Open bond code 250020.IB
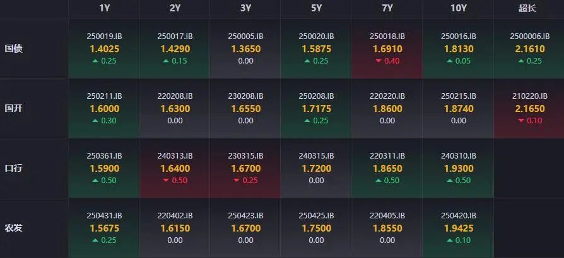The image size is (564, 258). 316,36
